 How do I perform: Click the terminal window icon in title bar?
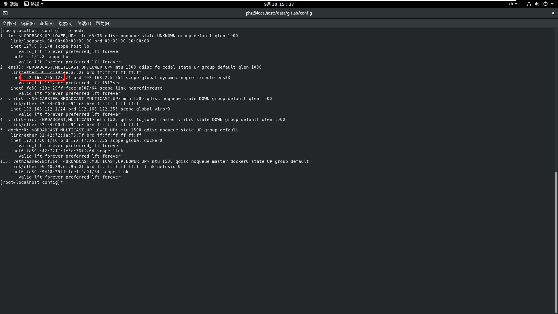[x=5, y=13]
